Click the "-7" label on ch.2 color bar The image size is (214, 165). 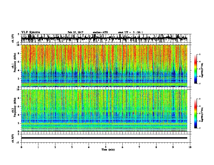point(199,128)
